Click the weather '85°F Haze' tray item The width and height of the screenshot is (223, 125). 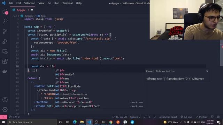171,122
